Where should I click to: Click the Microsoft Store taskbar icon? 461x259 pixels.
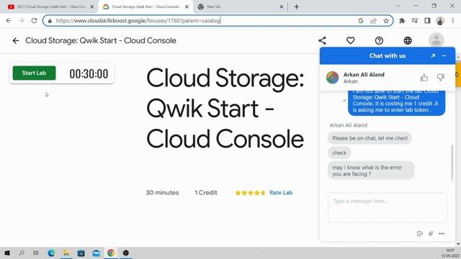[81, 253]
